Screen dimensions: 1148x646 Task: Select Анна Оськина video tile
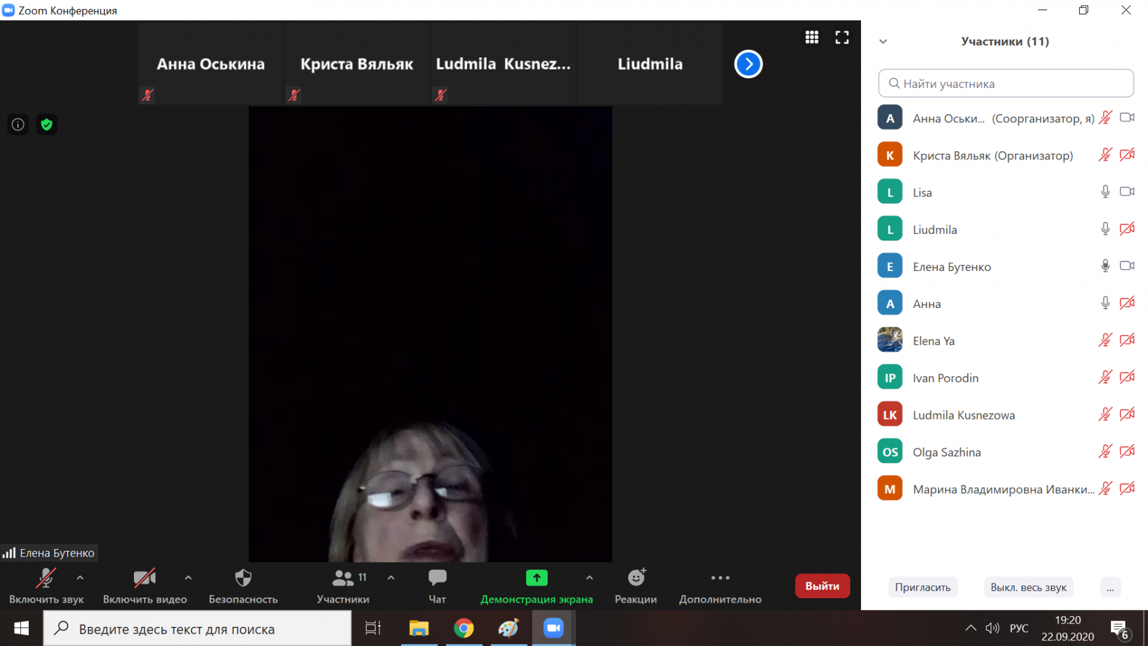210,64
